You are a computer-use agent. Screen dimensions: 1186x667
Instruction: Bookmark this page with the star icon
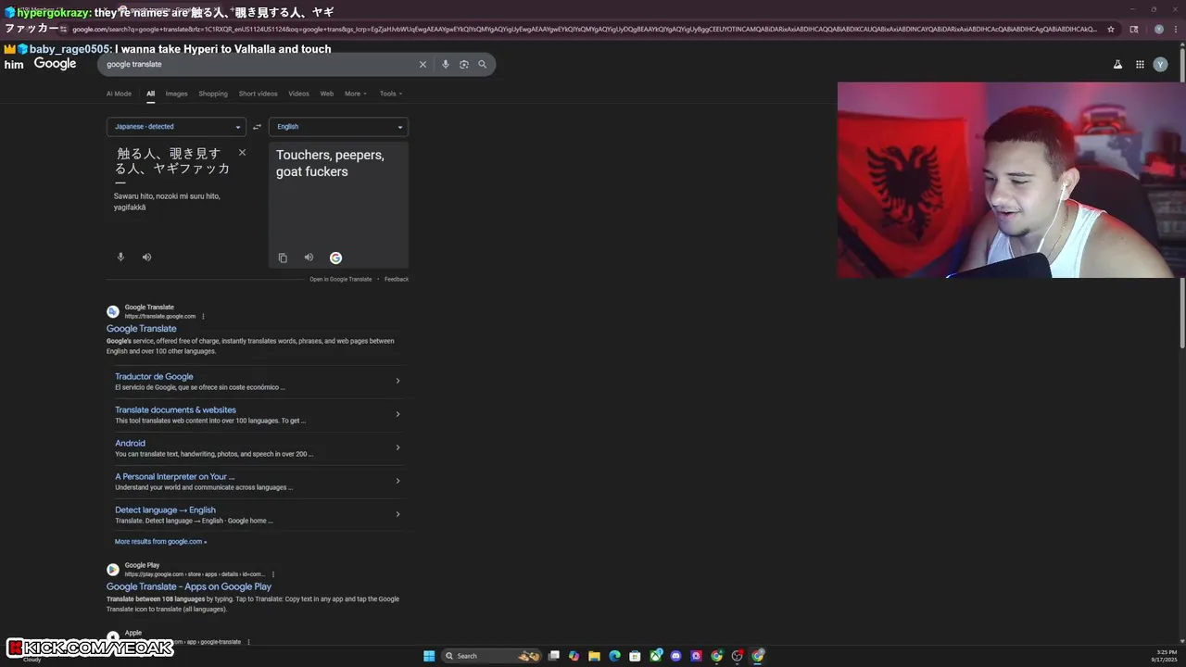pos(1111,29)
